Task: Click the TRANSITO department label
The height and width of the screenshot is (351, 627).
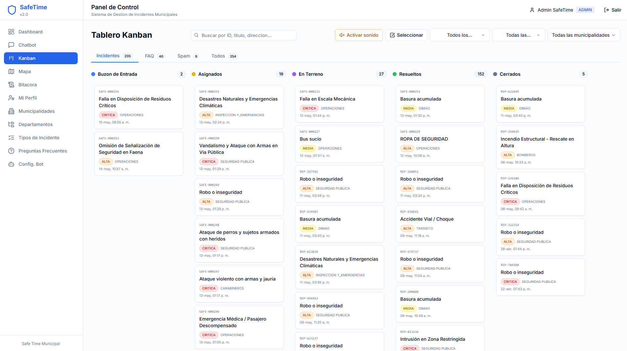Action: (x=424, y=229)
